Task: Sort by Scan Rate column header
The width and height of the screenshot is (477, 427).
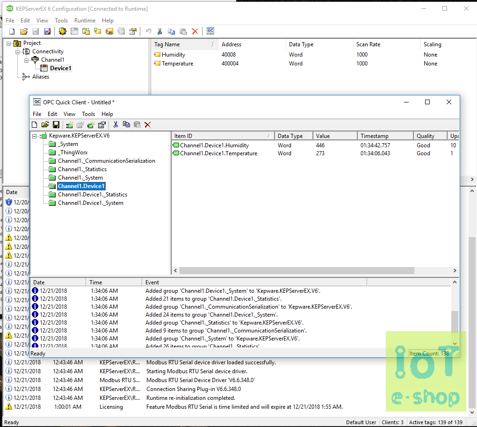Action: coord(387,44)
